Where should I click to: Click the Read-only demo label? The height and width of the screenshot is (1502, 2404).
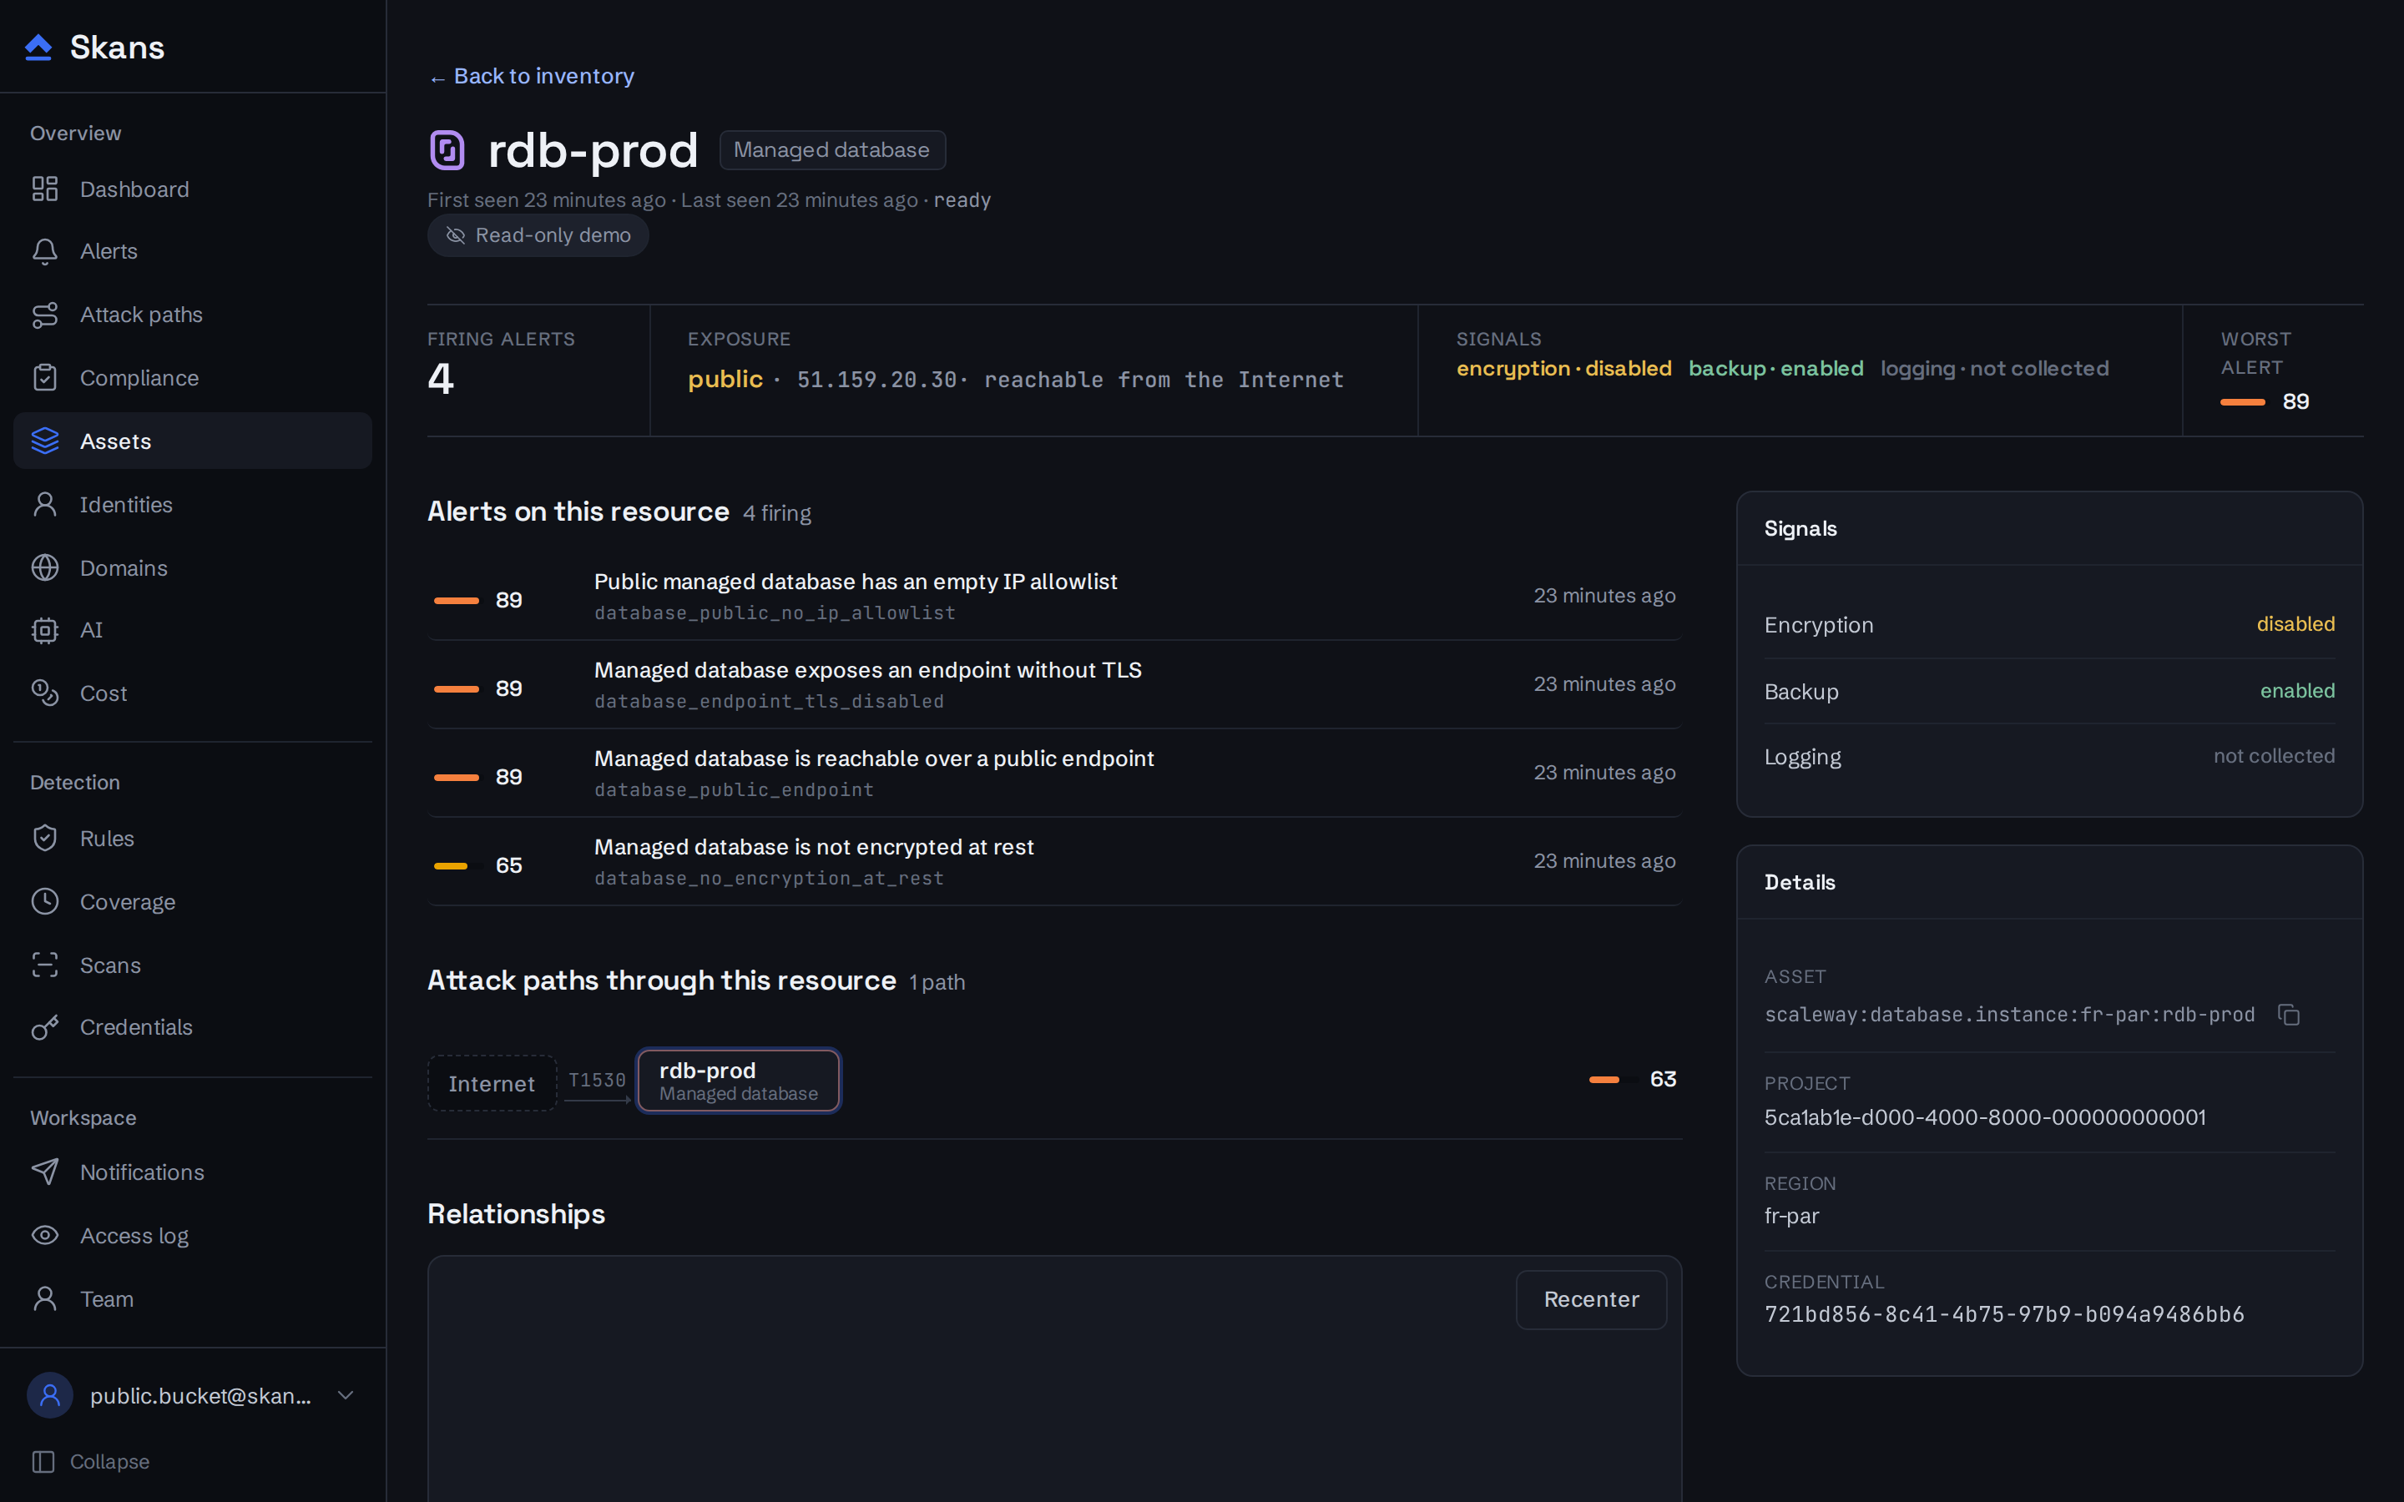click(553, 235)
